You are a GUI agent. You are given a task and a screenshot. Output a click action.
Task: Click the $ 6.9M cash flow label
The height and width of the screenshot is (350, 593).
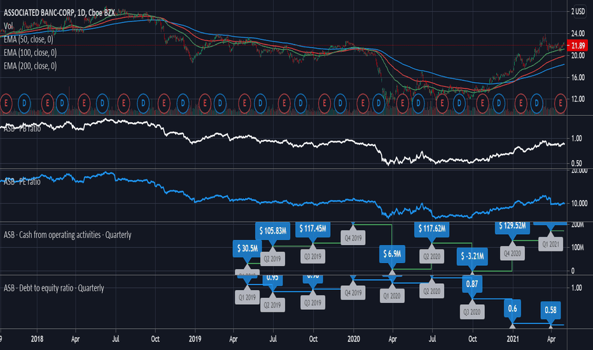[392, 254]
